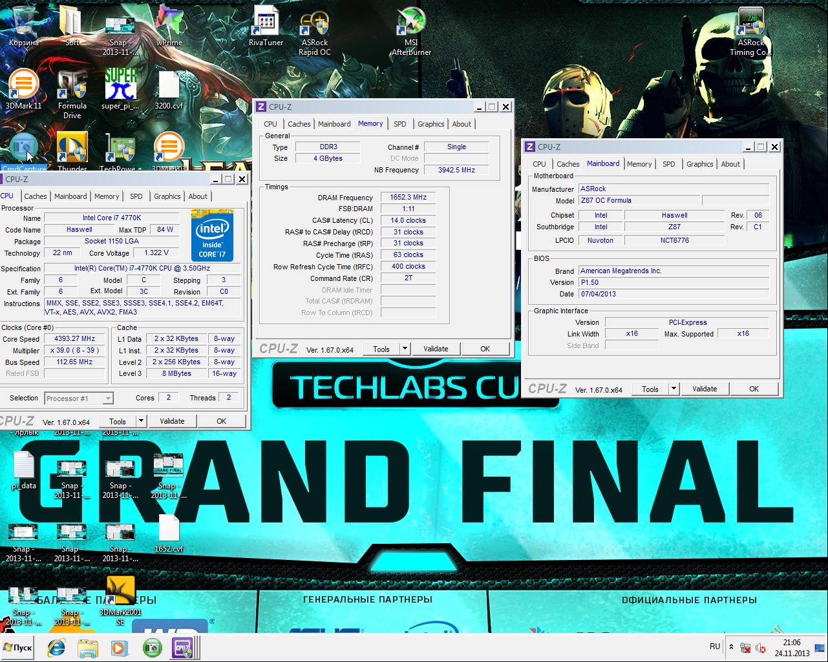The width and height of the screenshot is (828, 662).
Task: Open ASRock Rapid OC shortcut
Action: [315, 32]
